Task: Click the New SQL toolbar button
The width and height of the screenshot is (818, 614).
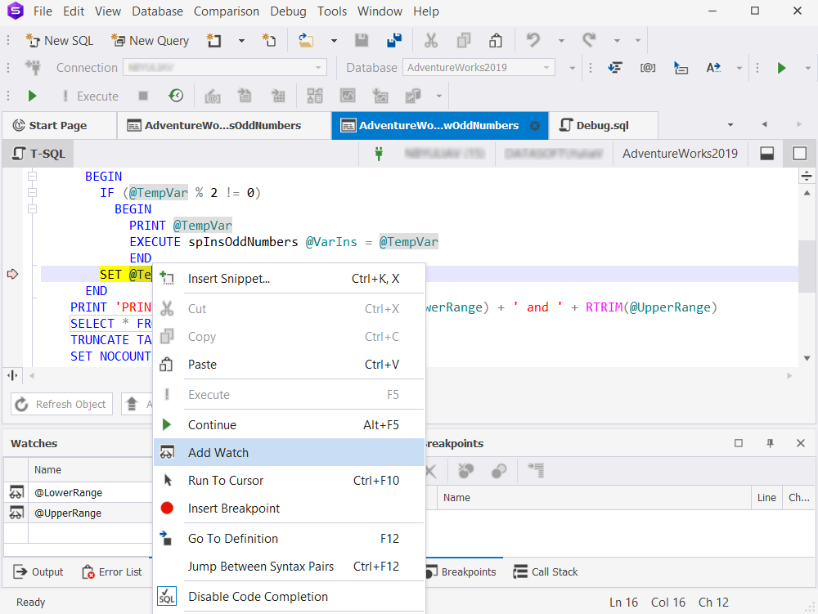Action: pyautogui.click(x=59, y=41)
